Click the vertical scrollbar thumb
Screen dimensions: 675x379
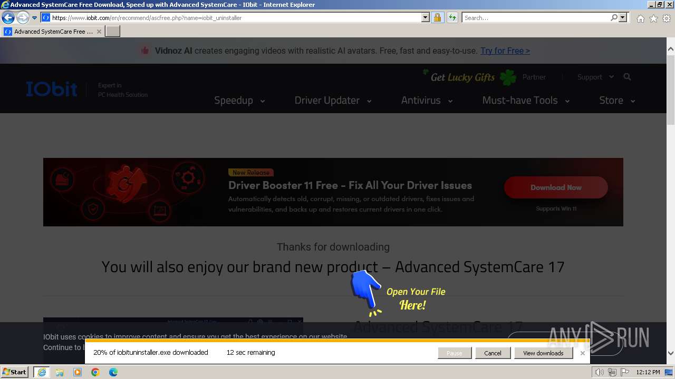pos(670,89)
